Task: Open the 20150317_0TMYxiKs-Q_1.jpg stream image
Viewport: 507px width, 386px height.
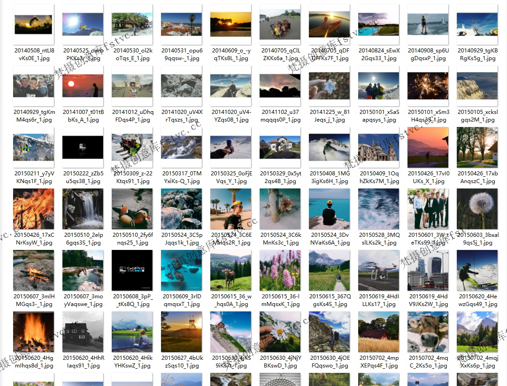Action: pos(181,147)
